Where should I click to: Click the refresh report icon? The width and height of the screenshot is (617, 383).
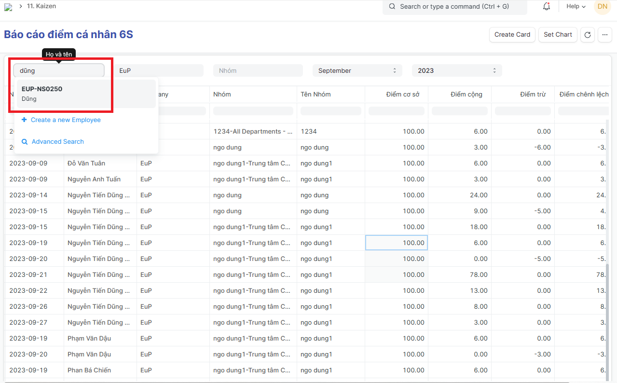pos(587,35)
